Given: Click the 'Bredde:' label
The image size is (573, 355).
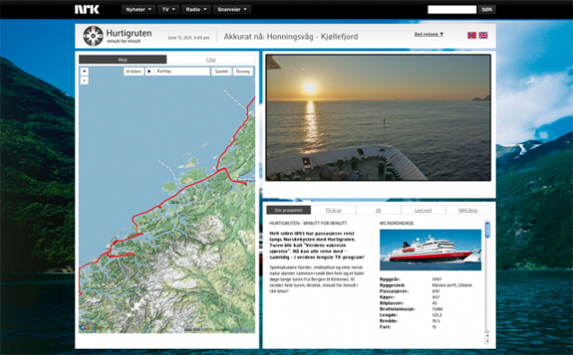Looking at the screenshot, I should tap(389, 321).
